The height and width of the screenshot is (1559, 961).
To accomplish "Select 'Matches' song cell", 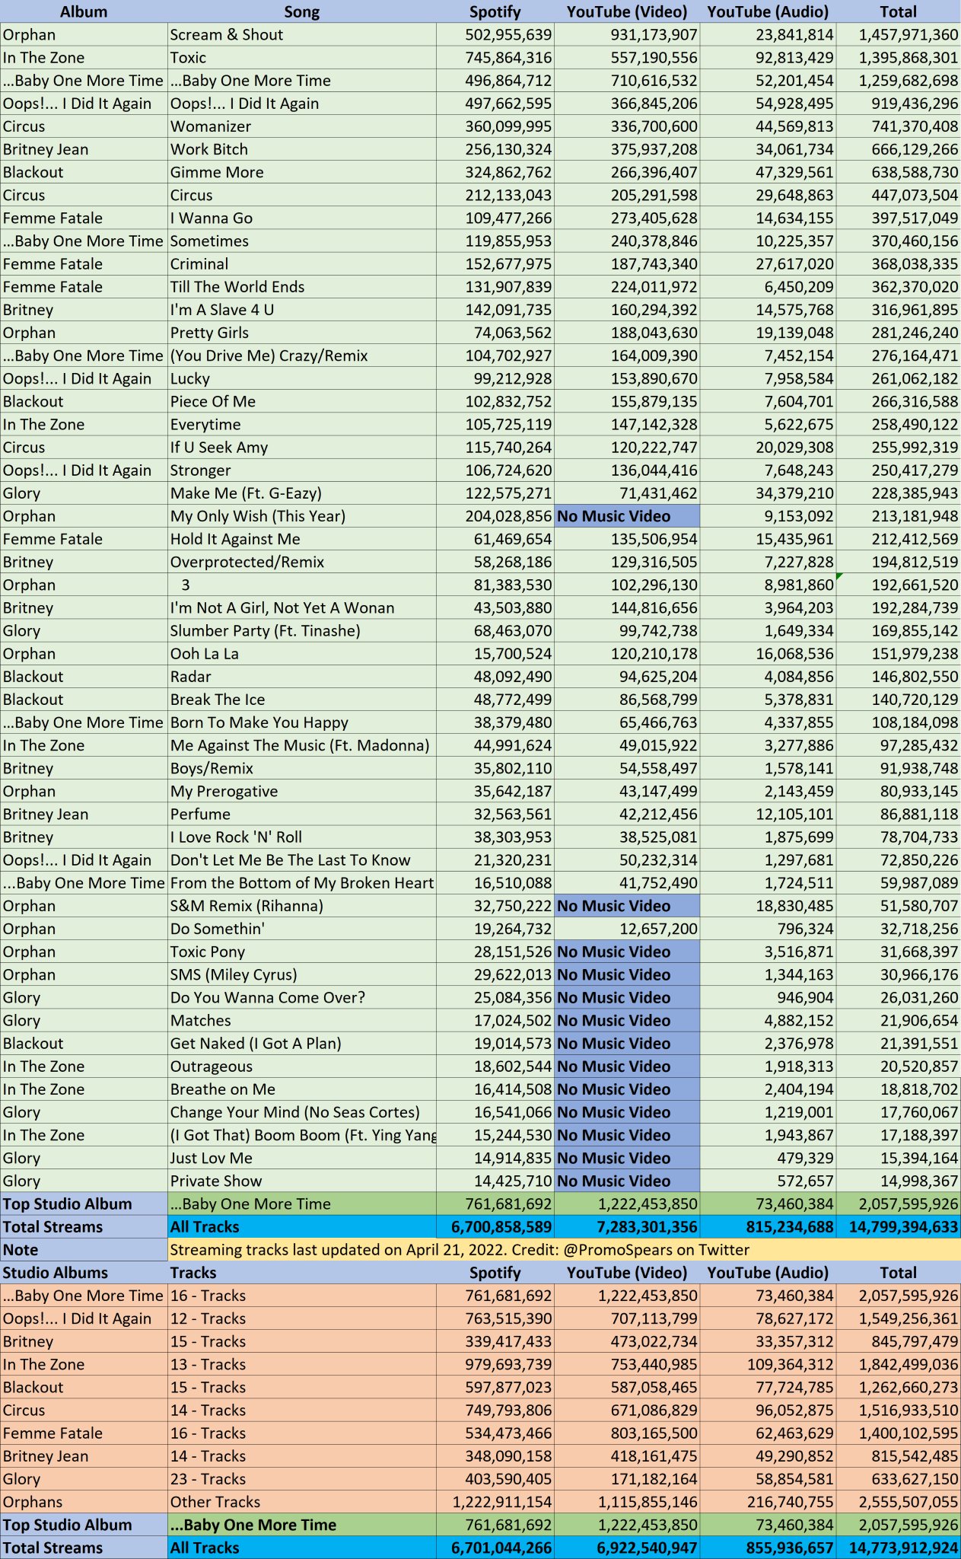I will 302,1020.
